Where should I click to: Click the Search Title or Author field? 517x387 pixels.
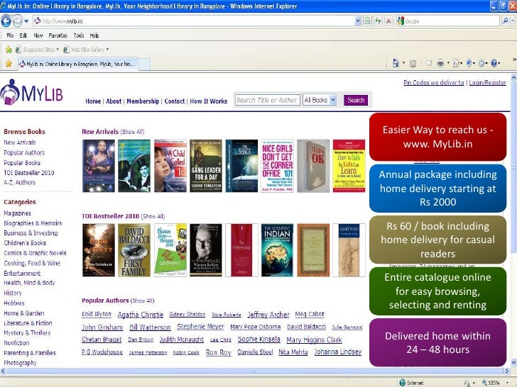pos(268,100)
